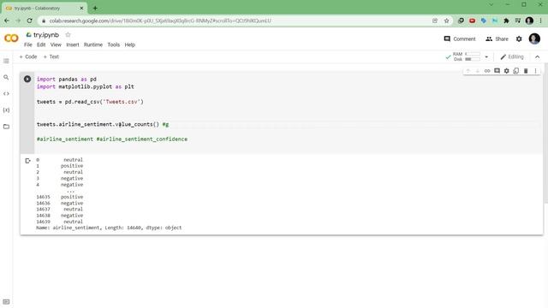Add a new Text cell

51,56
